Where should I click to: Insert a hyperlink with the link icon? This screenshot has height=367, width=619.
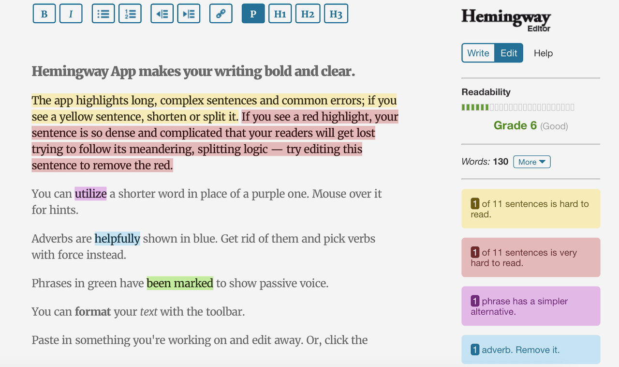(x=221, y=14)
